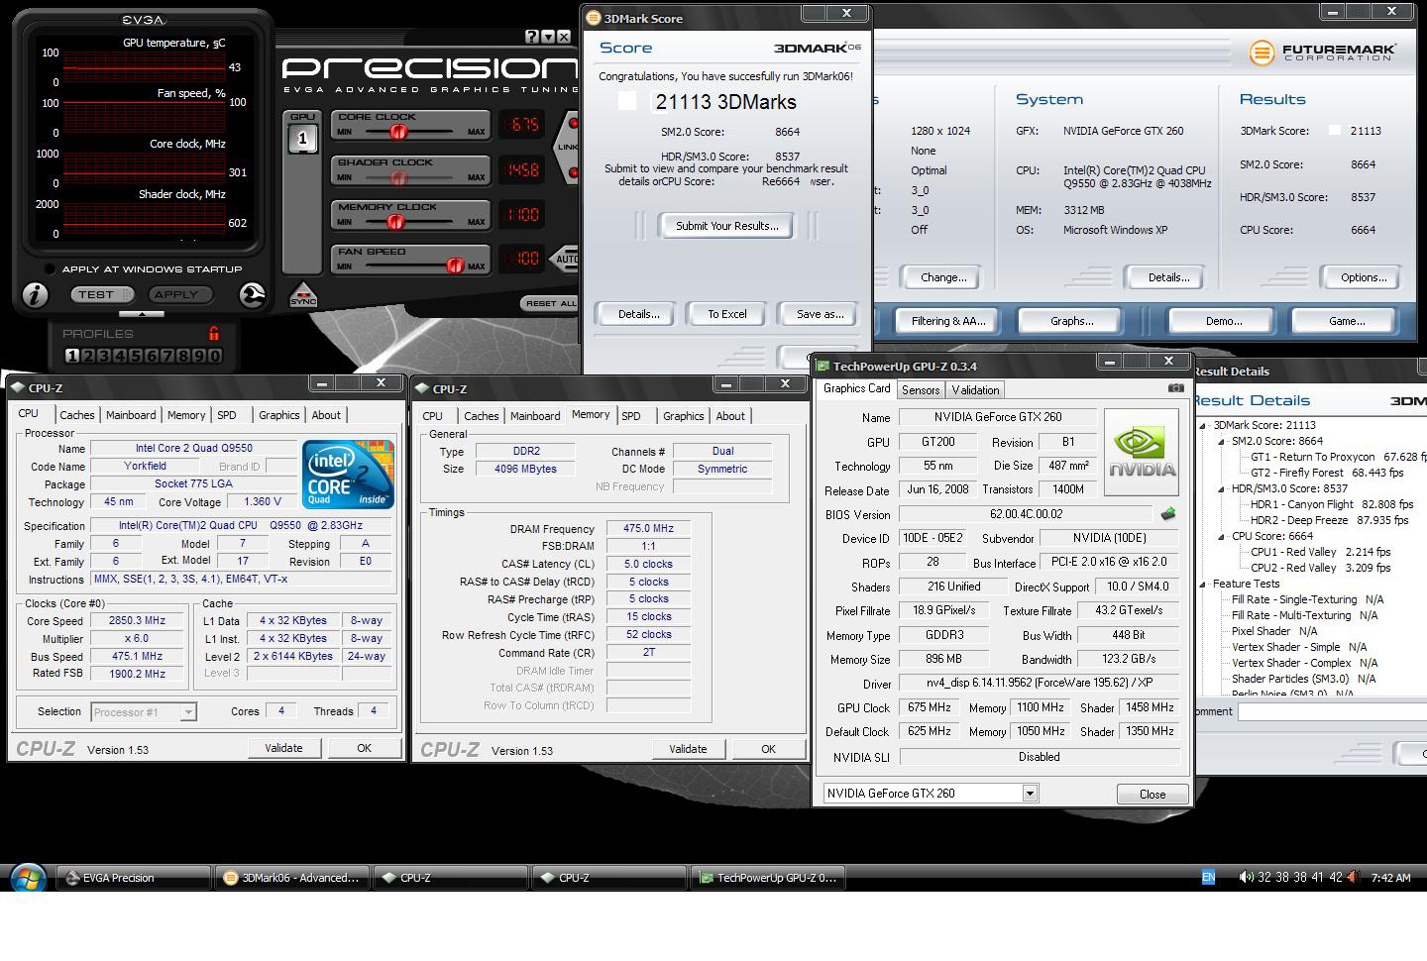Click the NVIDIA logo in GPU-Z
This screenshot has height=961, width=1427.
[x=1142, y=453]
